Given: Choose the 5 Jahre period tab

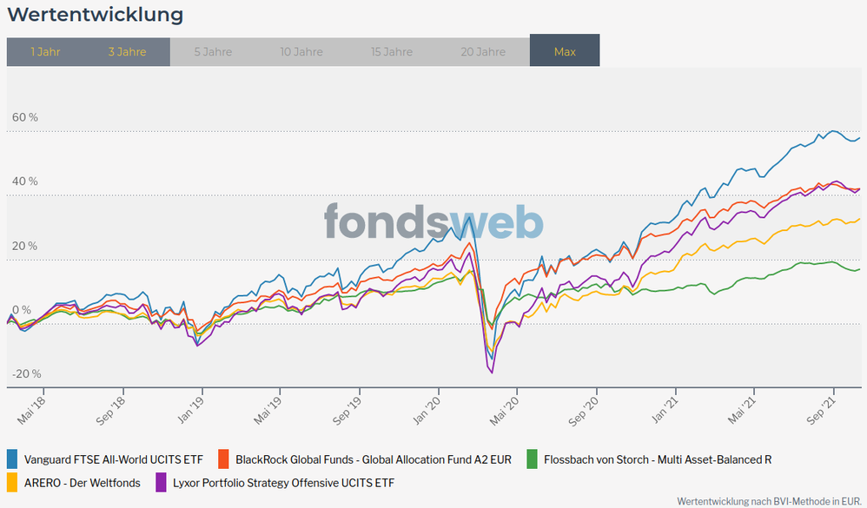Looking at the screenshot, I should (x=211, y=52).
